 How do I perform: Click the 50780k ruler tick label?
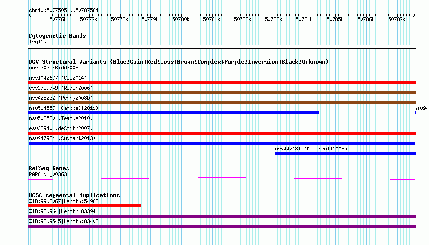tap(181, 20)
